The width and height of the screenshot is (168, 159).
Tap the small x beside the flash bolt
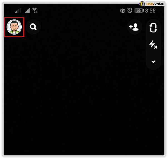(x=156, y=47)
